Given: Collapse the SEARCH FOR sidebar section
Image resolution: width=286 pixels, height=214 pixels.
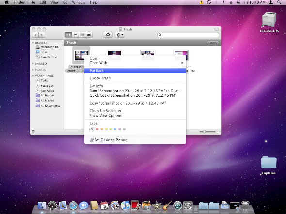Looking at the screenshot, I should pyautogui.click(x=33, y=76).
